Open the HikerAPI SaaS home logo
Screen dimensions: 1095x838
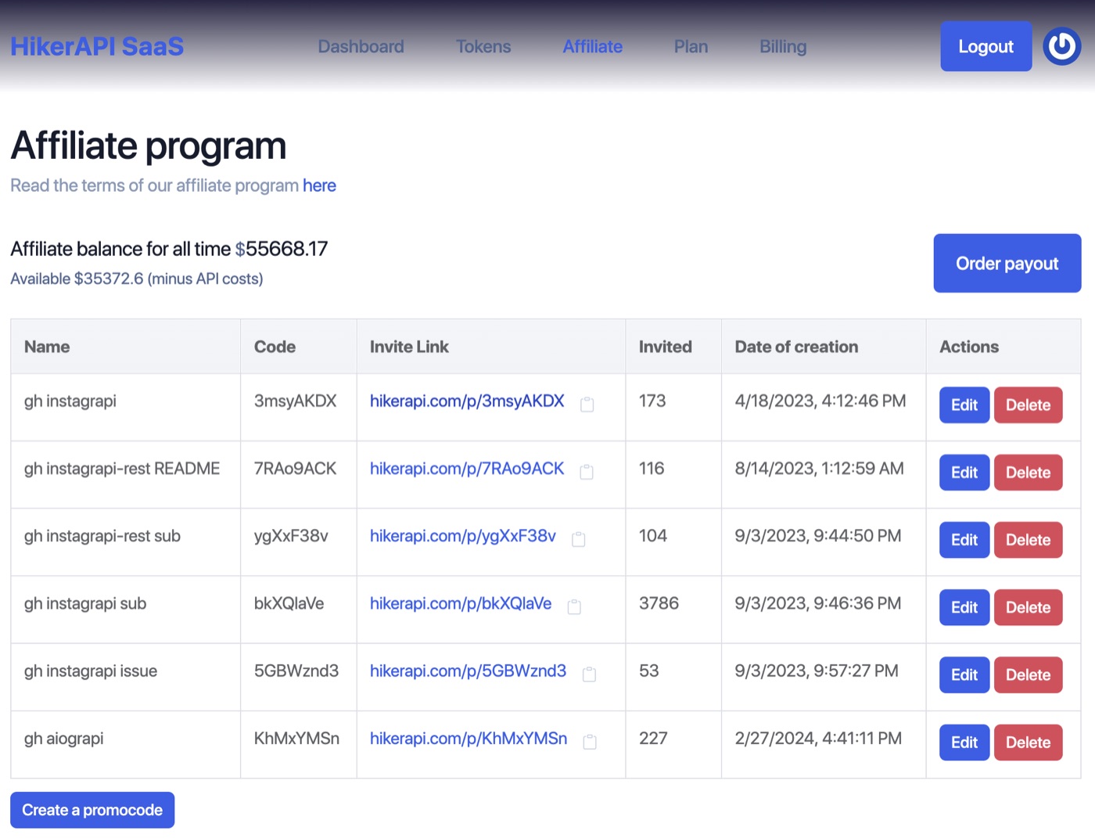pyautogui.click(x=97, y=46)
